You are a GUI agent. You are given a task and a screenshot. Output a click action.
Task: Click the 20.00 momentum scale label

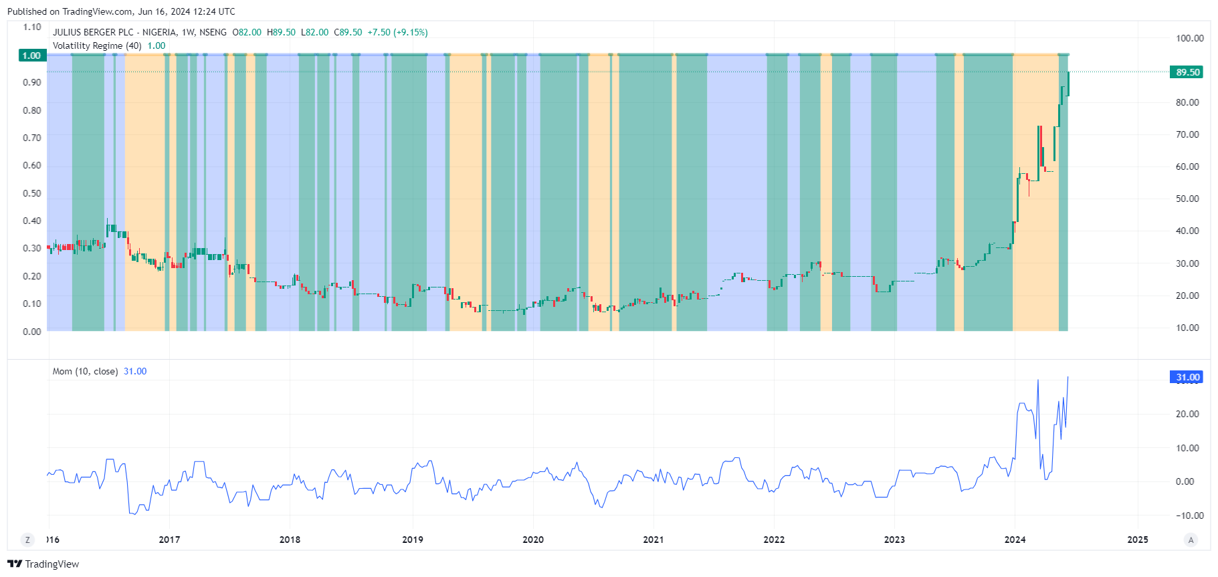1188,414
